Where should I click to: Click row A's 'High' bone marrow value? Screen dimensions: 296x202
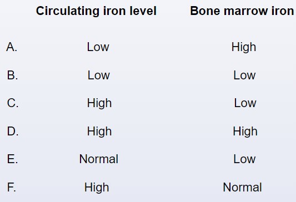(244, 47)
